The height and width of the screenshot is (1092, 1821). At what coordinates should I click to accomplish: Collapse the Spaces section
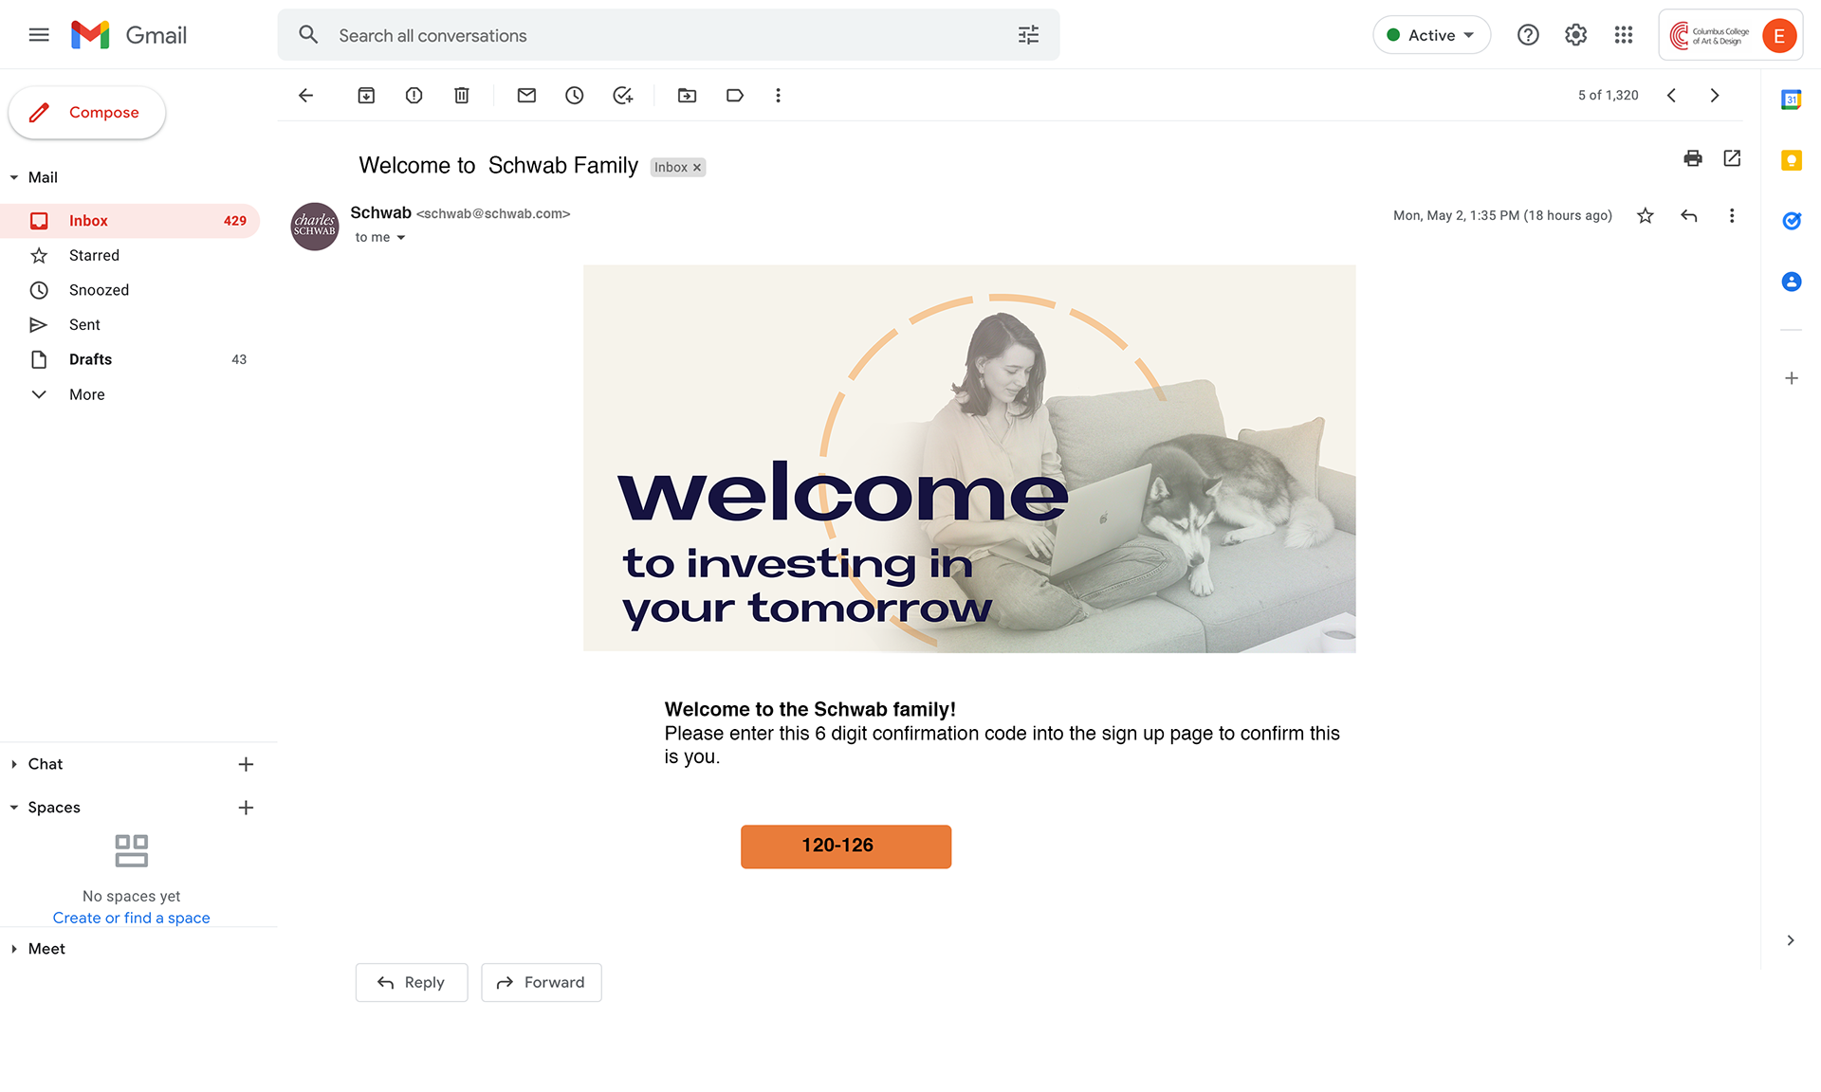(14, 808)
